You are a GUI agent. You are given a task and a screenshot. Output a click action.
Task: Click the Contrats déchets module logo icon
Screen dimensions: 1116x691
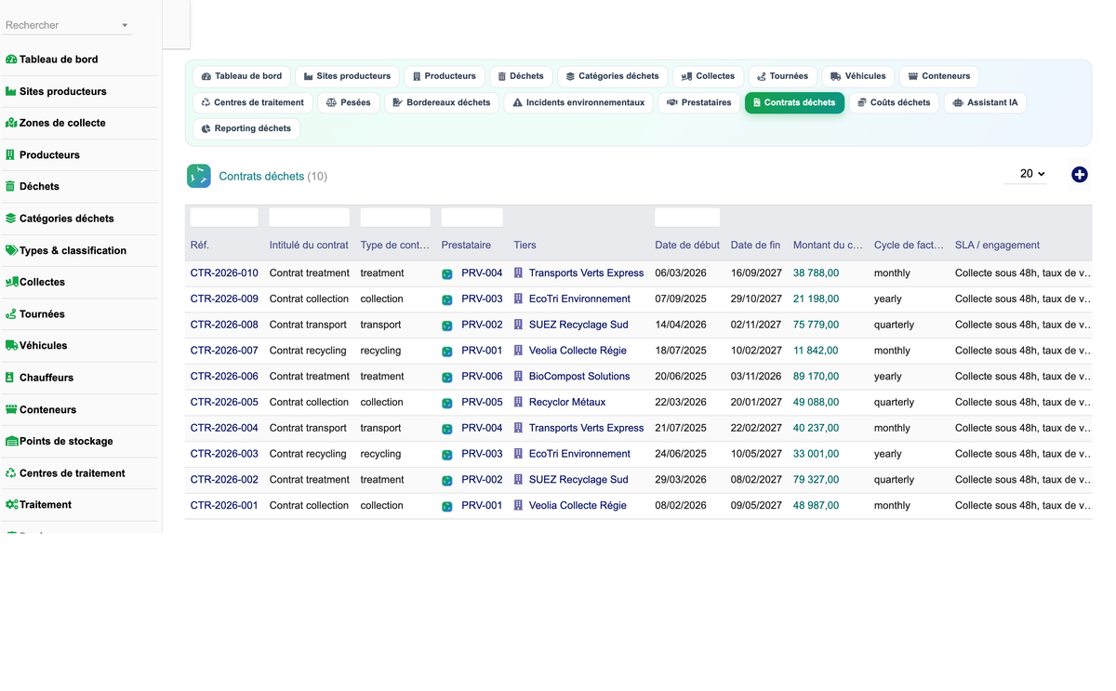(199, 176)
